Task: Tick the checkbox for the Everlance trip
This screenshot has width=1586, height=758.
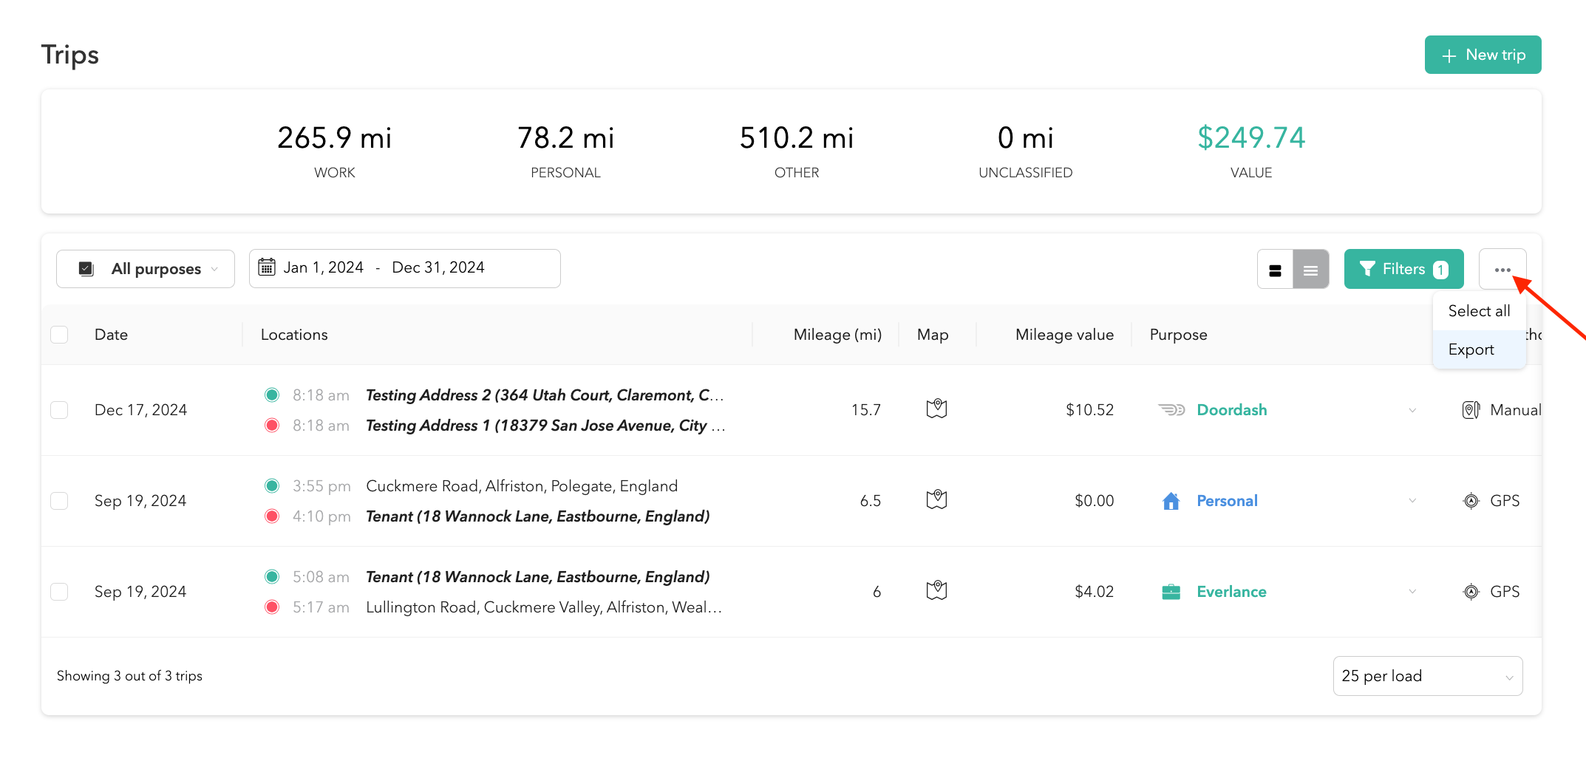Action: [59, 592]
